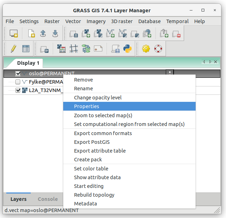This screenshot has height=218, width=226.
Task: Select Rebuild topology
Action: [x=129, y=195]
